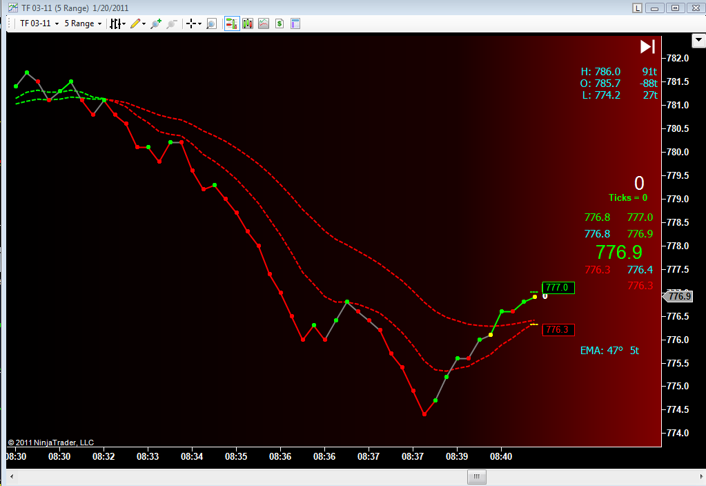Image resolution: width=706 pixels, height=486 pixels.
Task: Expand the chart style dropdown arrow
Action: [124, 24]
